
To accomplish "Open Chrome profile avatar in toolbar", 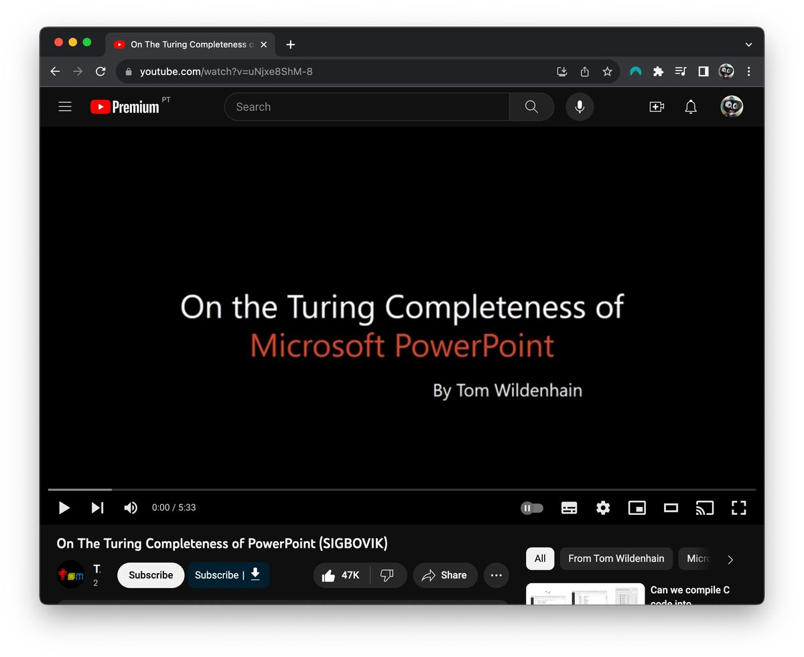I will point(726,71).
